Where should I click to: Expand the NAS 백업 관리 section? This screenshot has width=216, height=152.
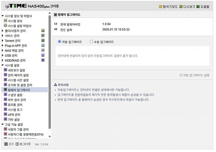click(3, 50)
